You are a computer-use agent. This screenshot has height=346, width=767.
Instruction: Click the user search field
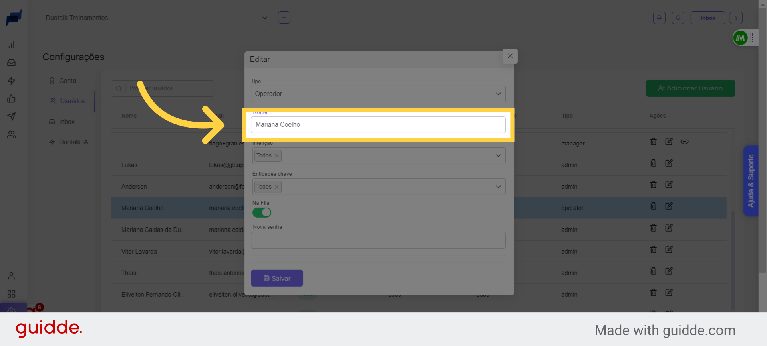click(162, 88)
